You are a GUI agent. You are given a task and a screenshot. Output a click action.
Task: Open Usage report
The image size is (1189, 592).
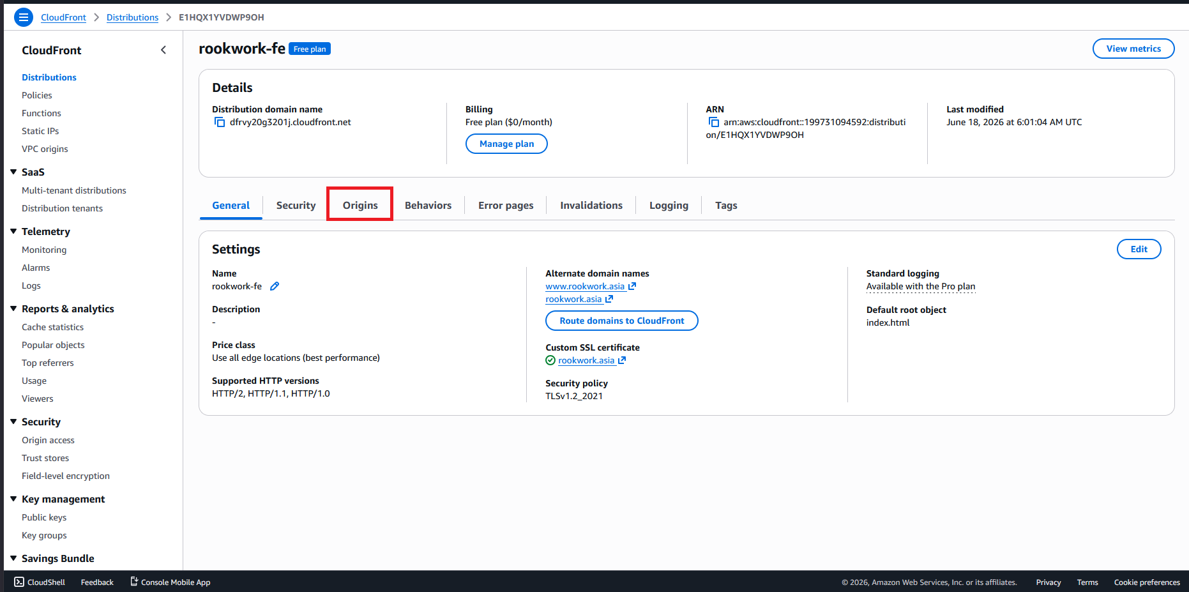tap(34, 381)
